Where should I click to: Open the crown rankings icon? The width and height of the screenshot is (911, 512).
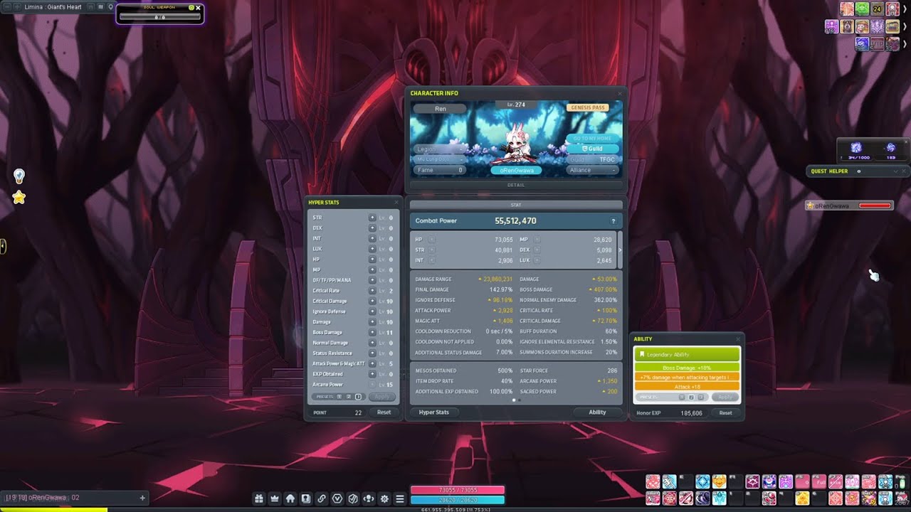coord(275,498)
